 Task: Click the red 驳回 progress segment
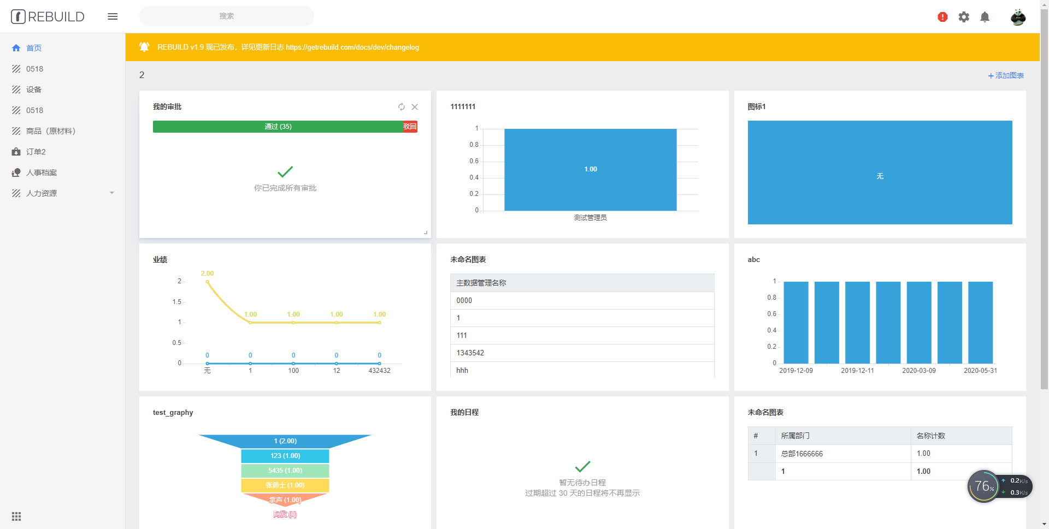point(410,127)
